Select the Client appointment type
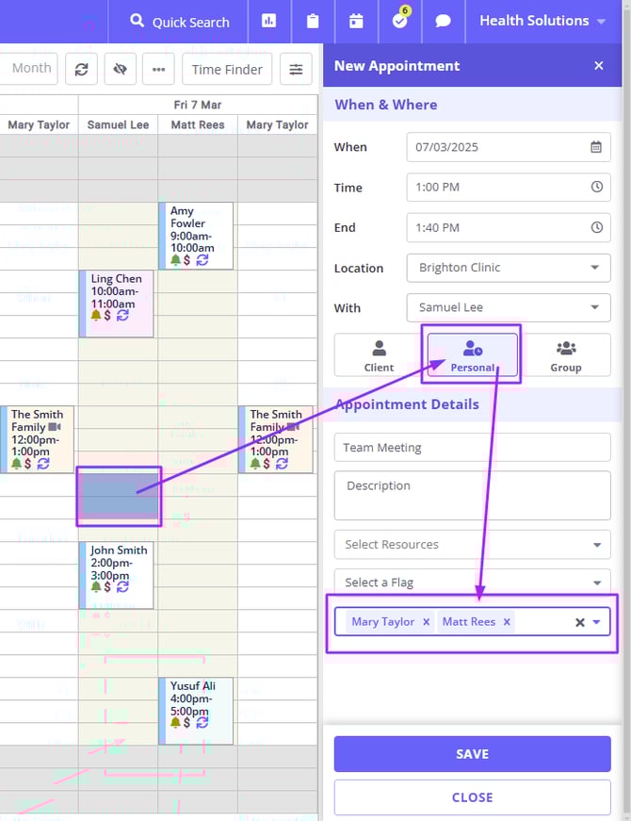Viewport: 631px width, 821px height. (x=379, y=355)
